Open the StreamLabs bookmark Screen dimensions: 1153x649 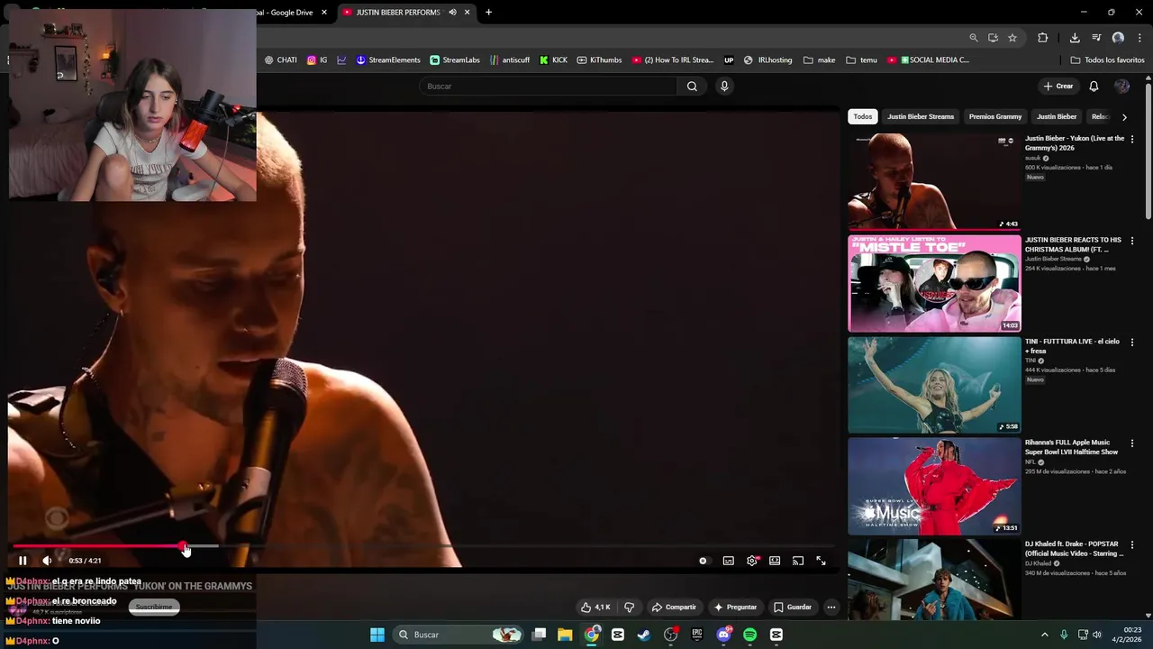click(455, 60)
